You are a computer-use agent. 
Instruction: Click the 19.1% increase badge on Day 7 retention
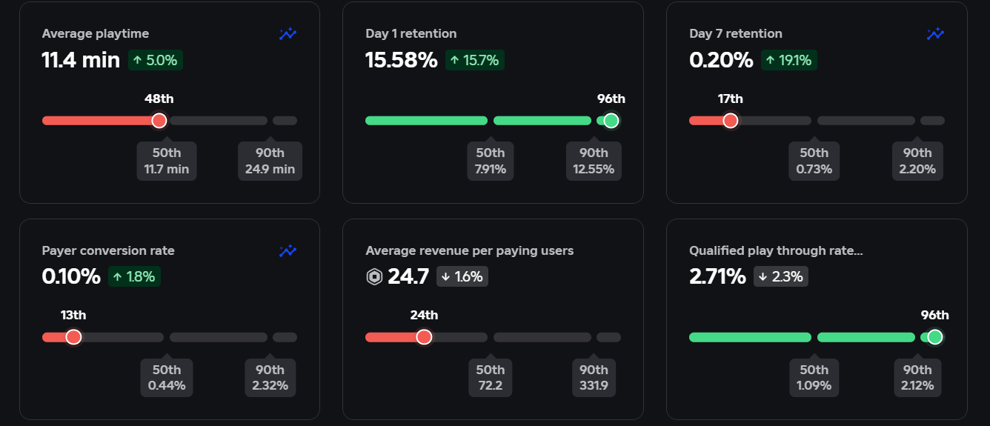pos(789,61)
